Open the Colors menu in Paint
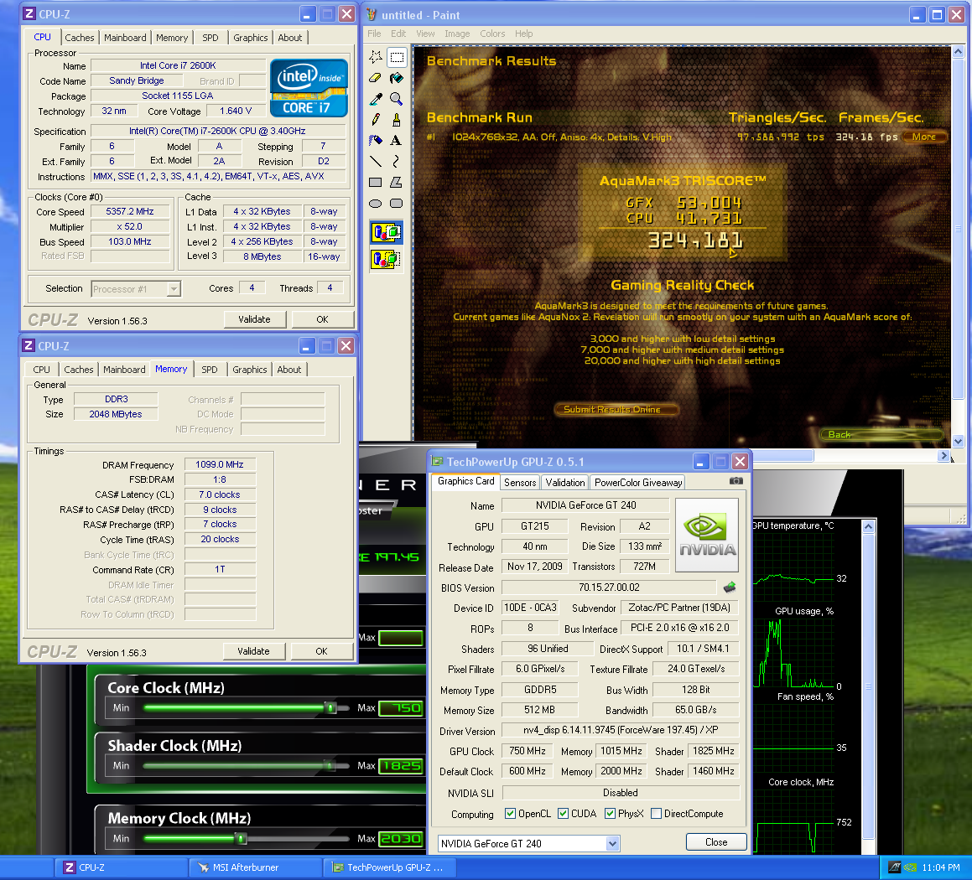The image size is (972, 880). click(x=492, y=34)
